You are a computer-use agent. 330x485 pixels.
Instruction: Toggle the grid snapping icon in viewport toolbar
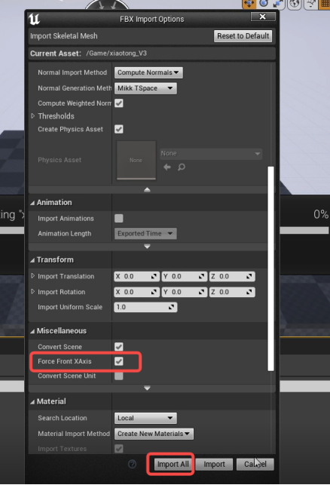pyautogui.click(x=325, y=4)
